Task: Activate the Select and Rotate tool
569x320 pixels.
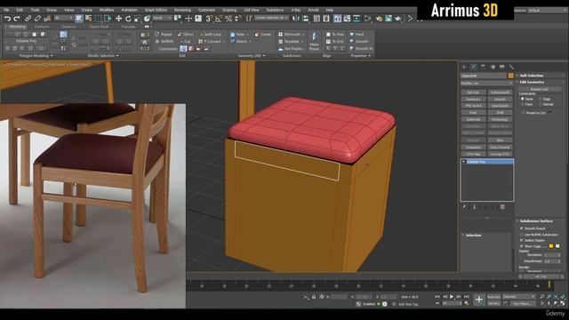Action: (128, 18)
